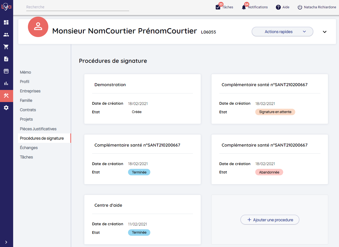Click the Notifications bell icon

(244, 7)
